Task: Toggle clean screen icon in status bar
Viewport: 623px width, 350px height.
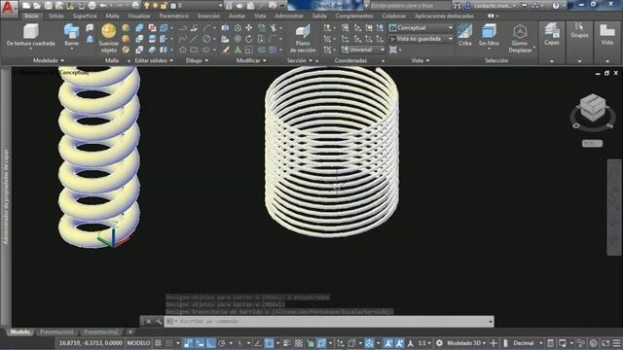Action: 605,343
